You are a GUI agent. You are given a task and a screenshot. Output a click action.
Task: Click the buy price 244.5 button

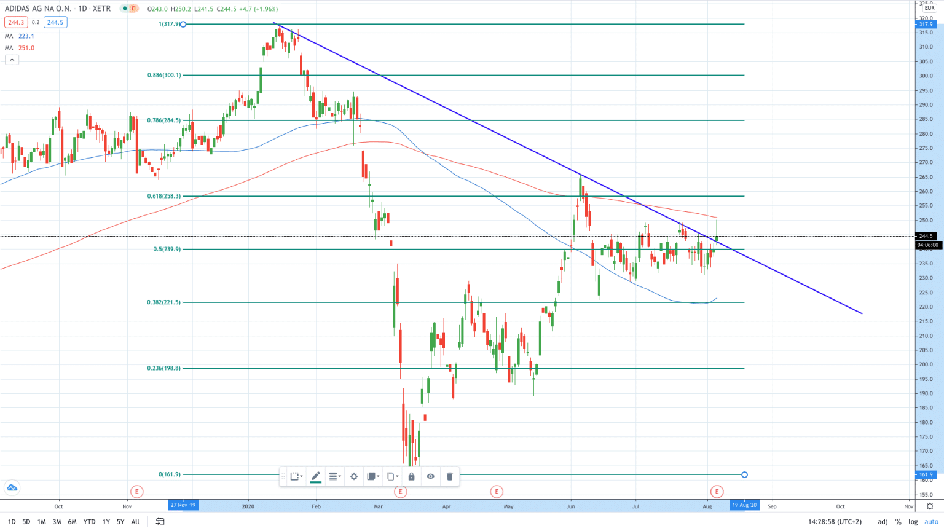click(55, 22)
